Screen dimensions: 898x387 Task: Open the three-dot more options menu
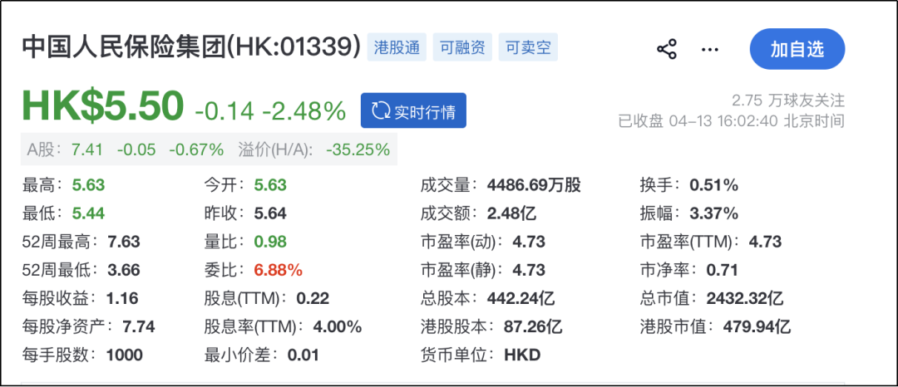coord(709,49)
